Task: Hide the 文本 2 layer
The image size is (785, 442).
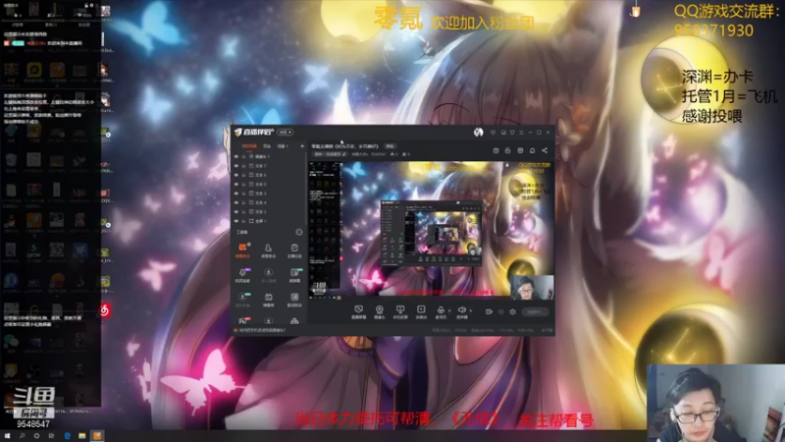Action: click(x=236, y=211)
